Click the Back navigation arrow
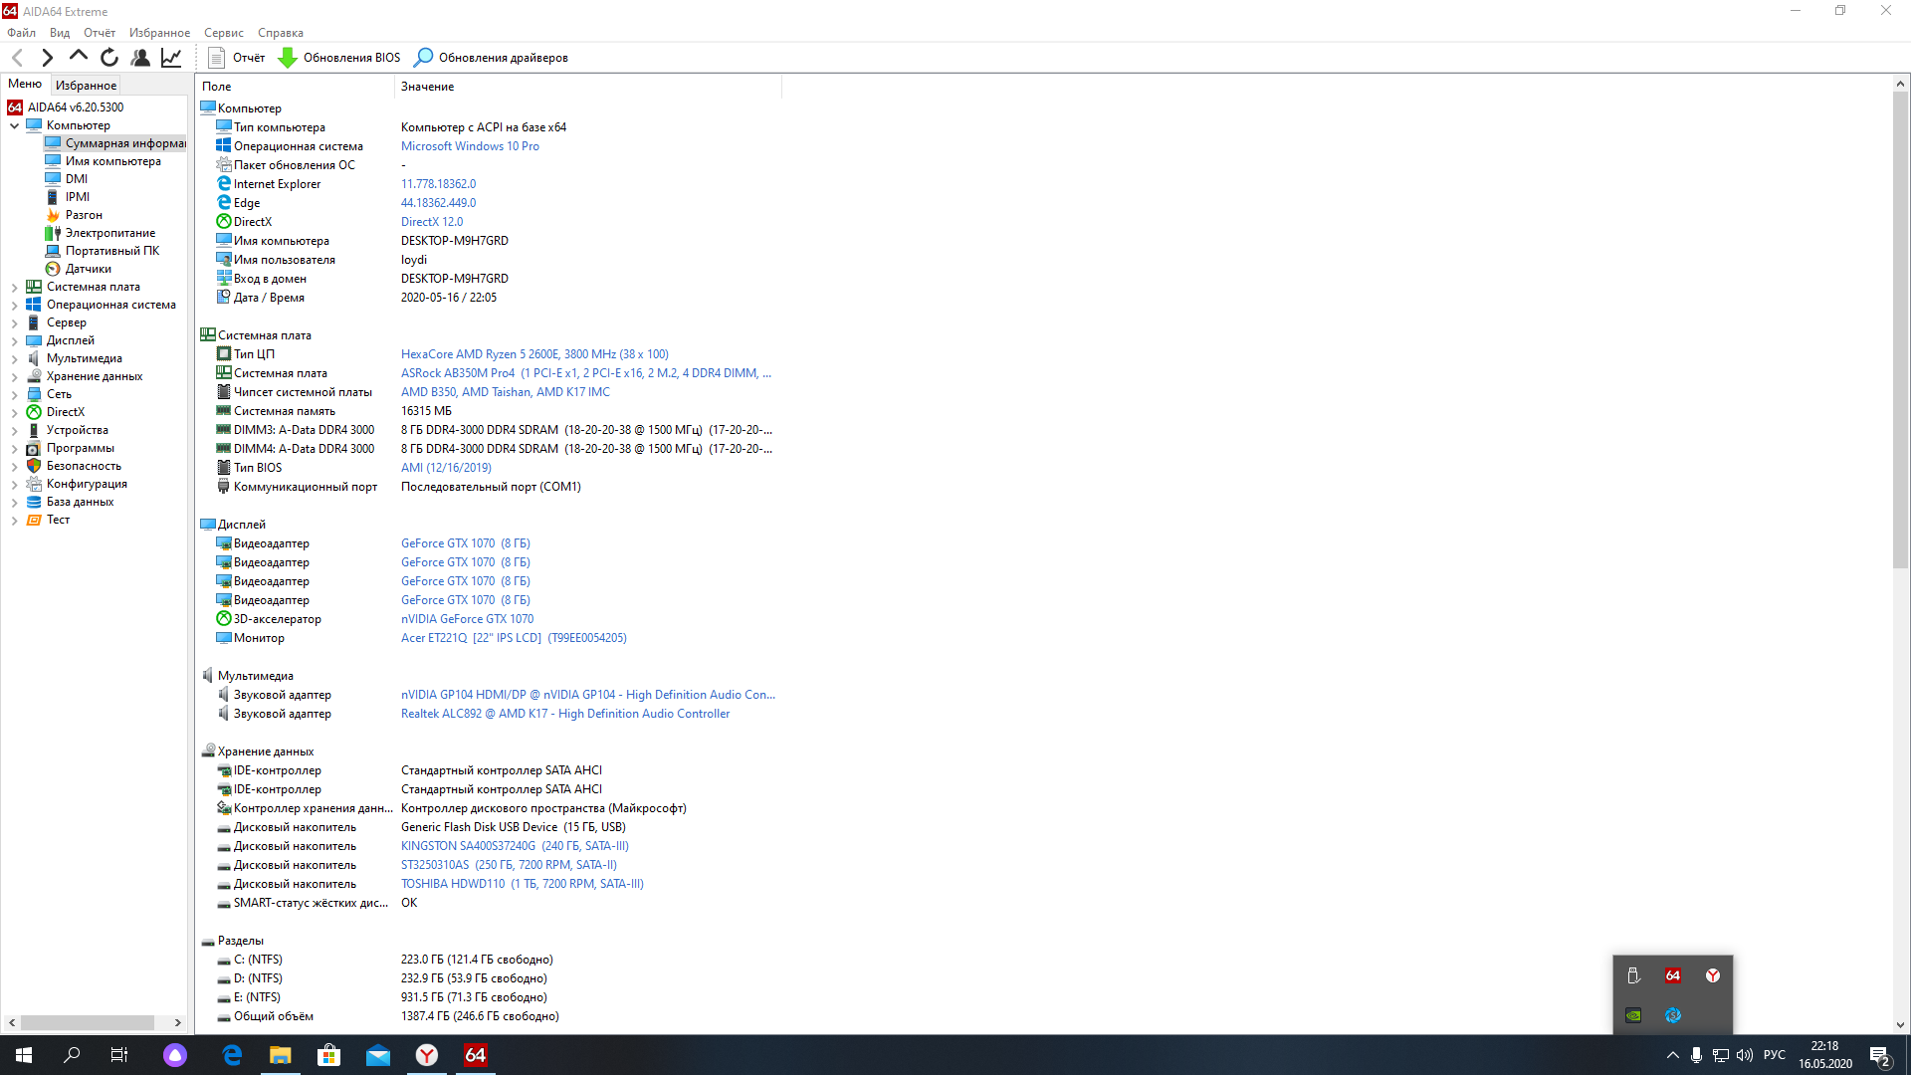This screenshot has height=1075, width=1911. (17, 58)
